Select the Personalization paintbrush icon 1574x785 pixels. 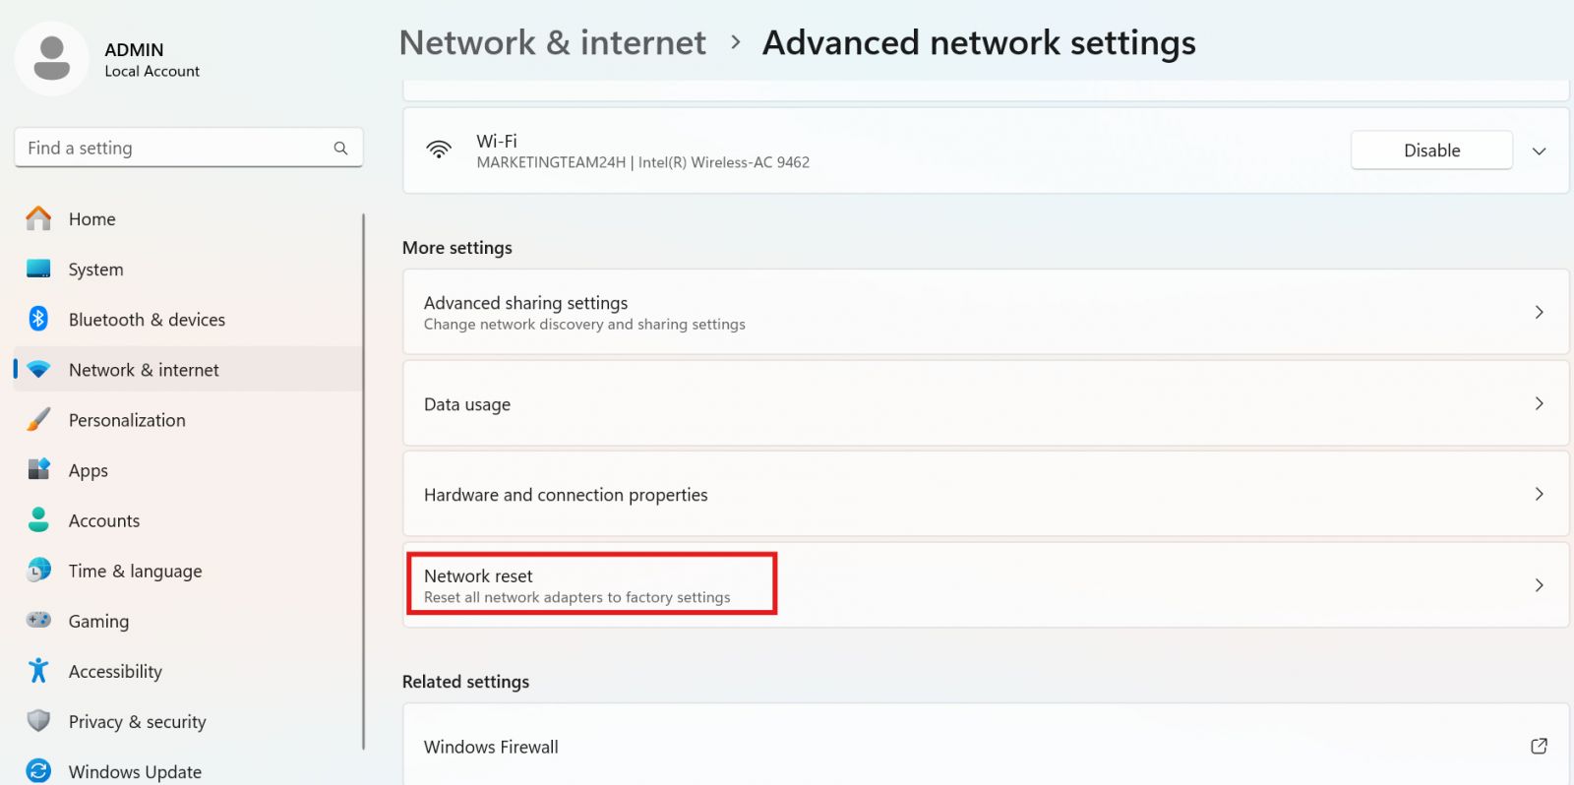pos(37,419)
